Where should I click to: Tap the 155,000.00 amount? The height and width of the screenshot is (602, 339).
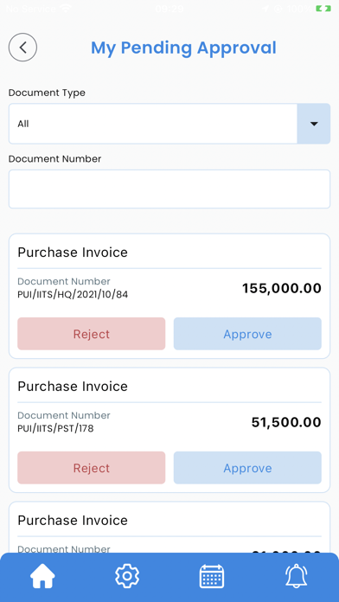coord(282,288)
